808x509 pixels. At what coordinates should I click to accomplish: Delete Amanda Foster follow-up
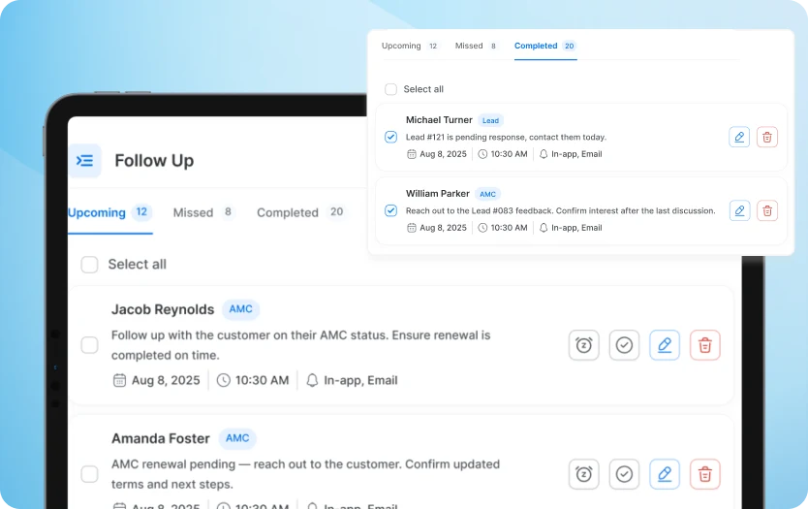(x=705, y=474)
